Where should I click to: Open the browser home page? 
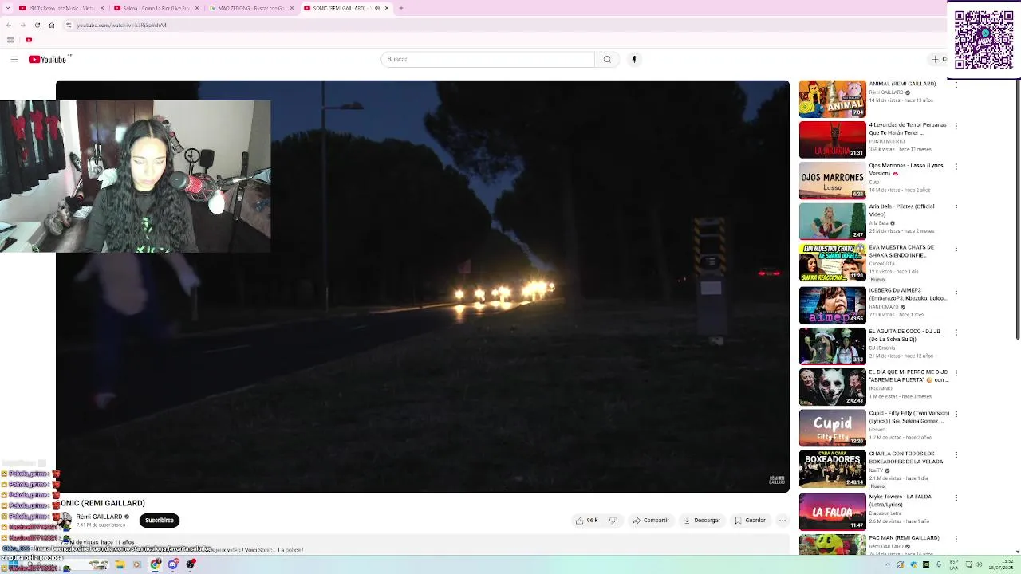click(x=51, y=25)
